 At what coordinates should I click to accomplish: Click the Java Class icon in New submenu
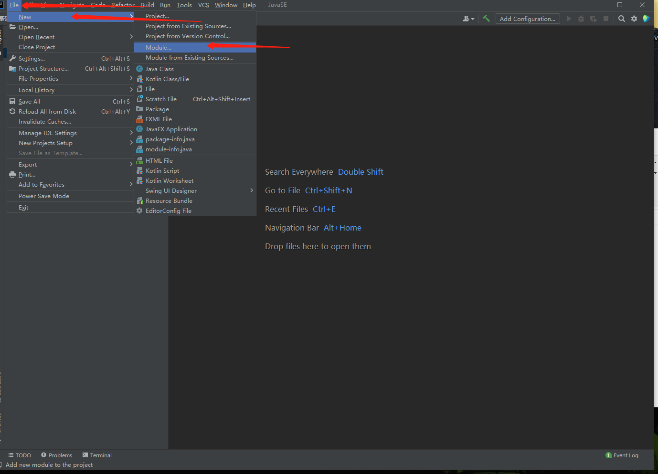[139, 69]
